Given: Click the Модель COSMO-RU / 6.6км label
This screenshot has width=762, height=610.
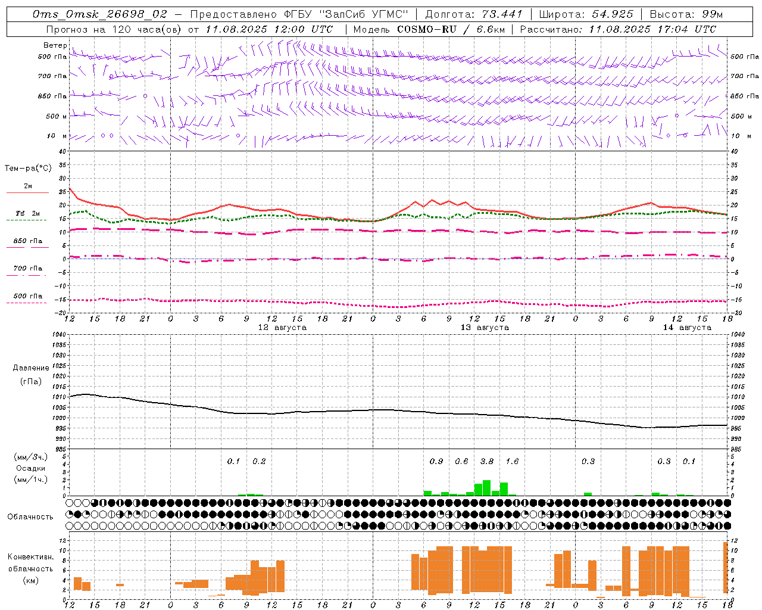Looking at the screenshot, I should click(429, 29).
